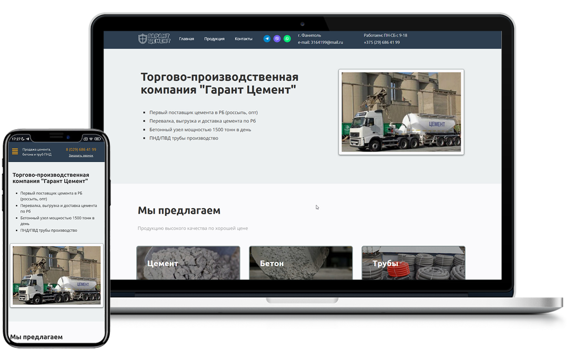Open the purple Viber contact icon
This screenshot has width=576, height=356.
[x=277, y=39]
